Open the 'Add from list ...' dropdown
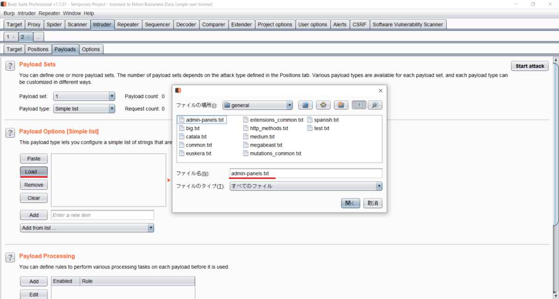Image resolution: width=559 pixels, height=299 pixels. (x=87, y=228)
